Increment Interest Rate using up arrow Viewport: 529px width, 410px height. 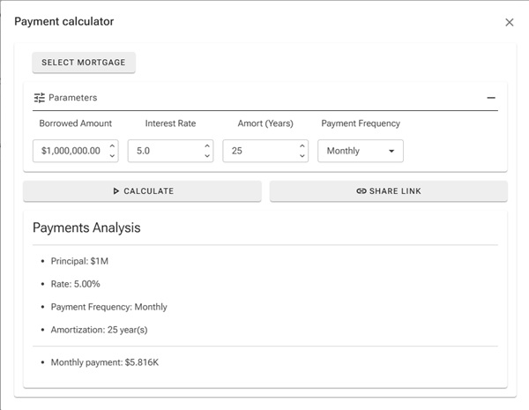[x=206, y=145]
